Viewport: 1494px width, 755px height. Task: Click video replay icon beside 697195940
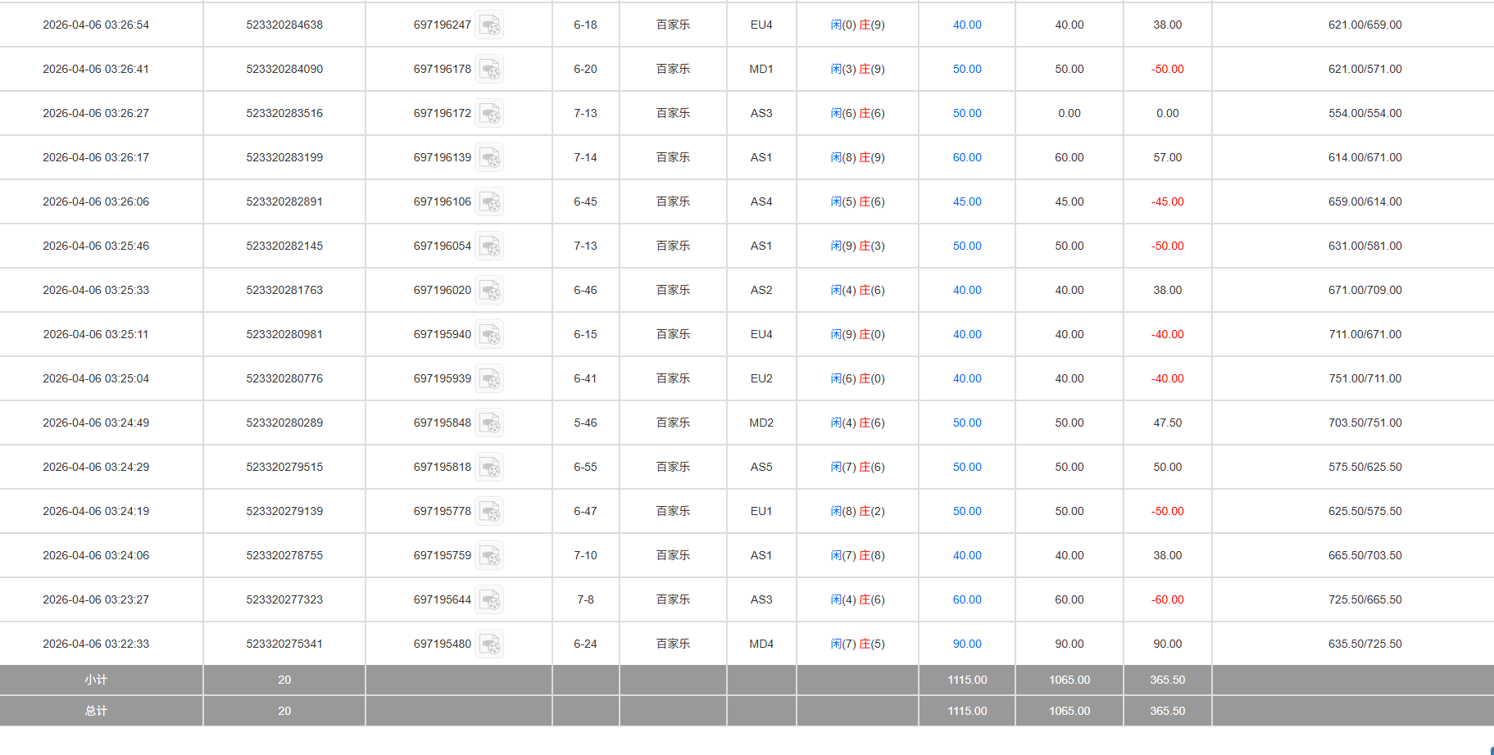(x=489, y=335)
